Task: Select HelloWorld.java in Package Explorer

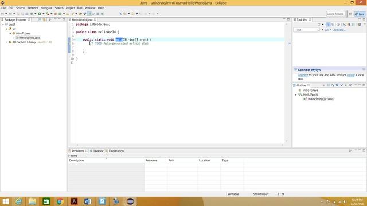Action: pos(30,38)
